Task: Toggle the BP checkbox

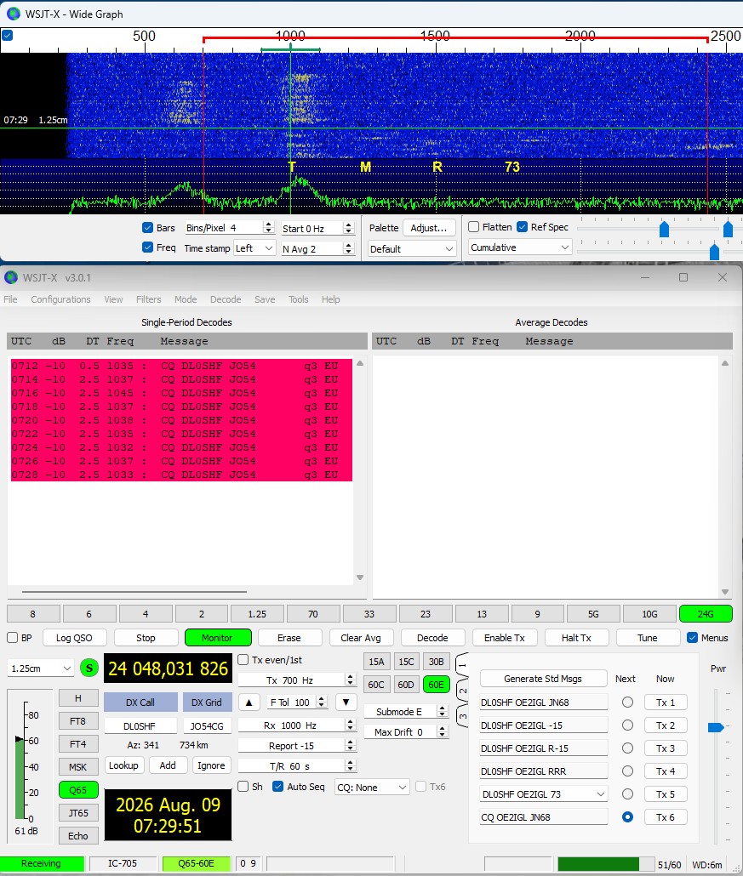Action: pyautogui.click(x=12, y=638)
